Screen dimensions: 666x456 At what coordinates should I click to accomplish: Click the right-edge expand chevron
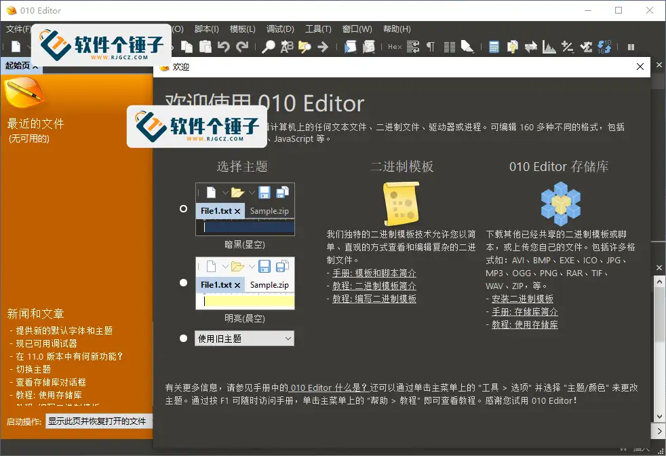(659, 431)
